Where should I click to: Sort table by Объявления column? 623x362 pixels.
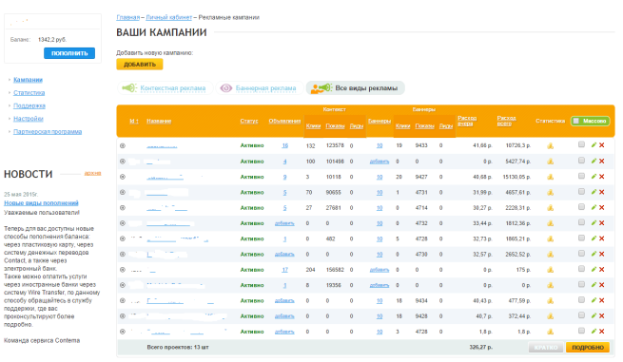(284, 121)
